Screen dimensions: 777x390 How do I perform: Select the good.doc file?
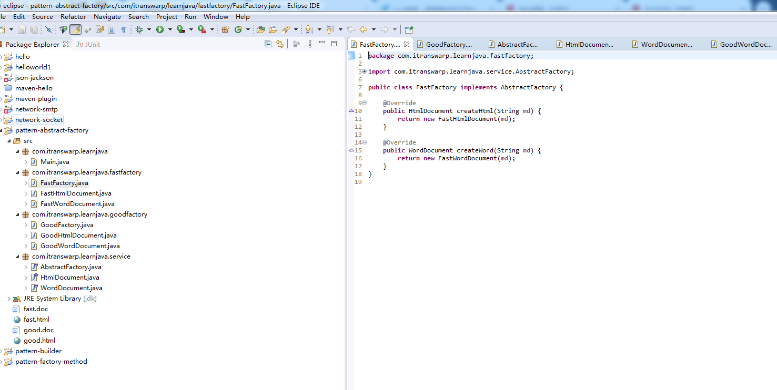click(x=38, y=330)
